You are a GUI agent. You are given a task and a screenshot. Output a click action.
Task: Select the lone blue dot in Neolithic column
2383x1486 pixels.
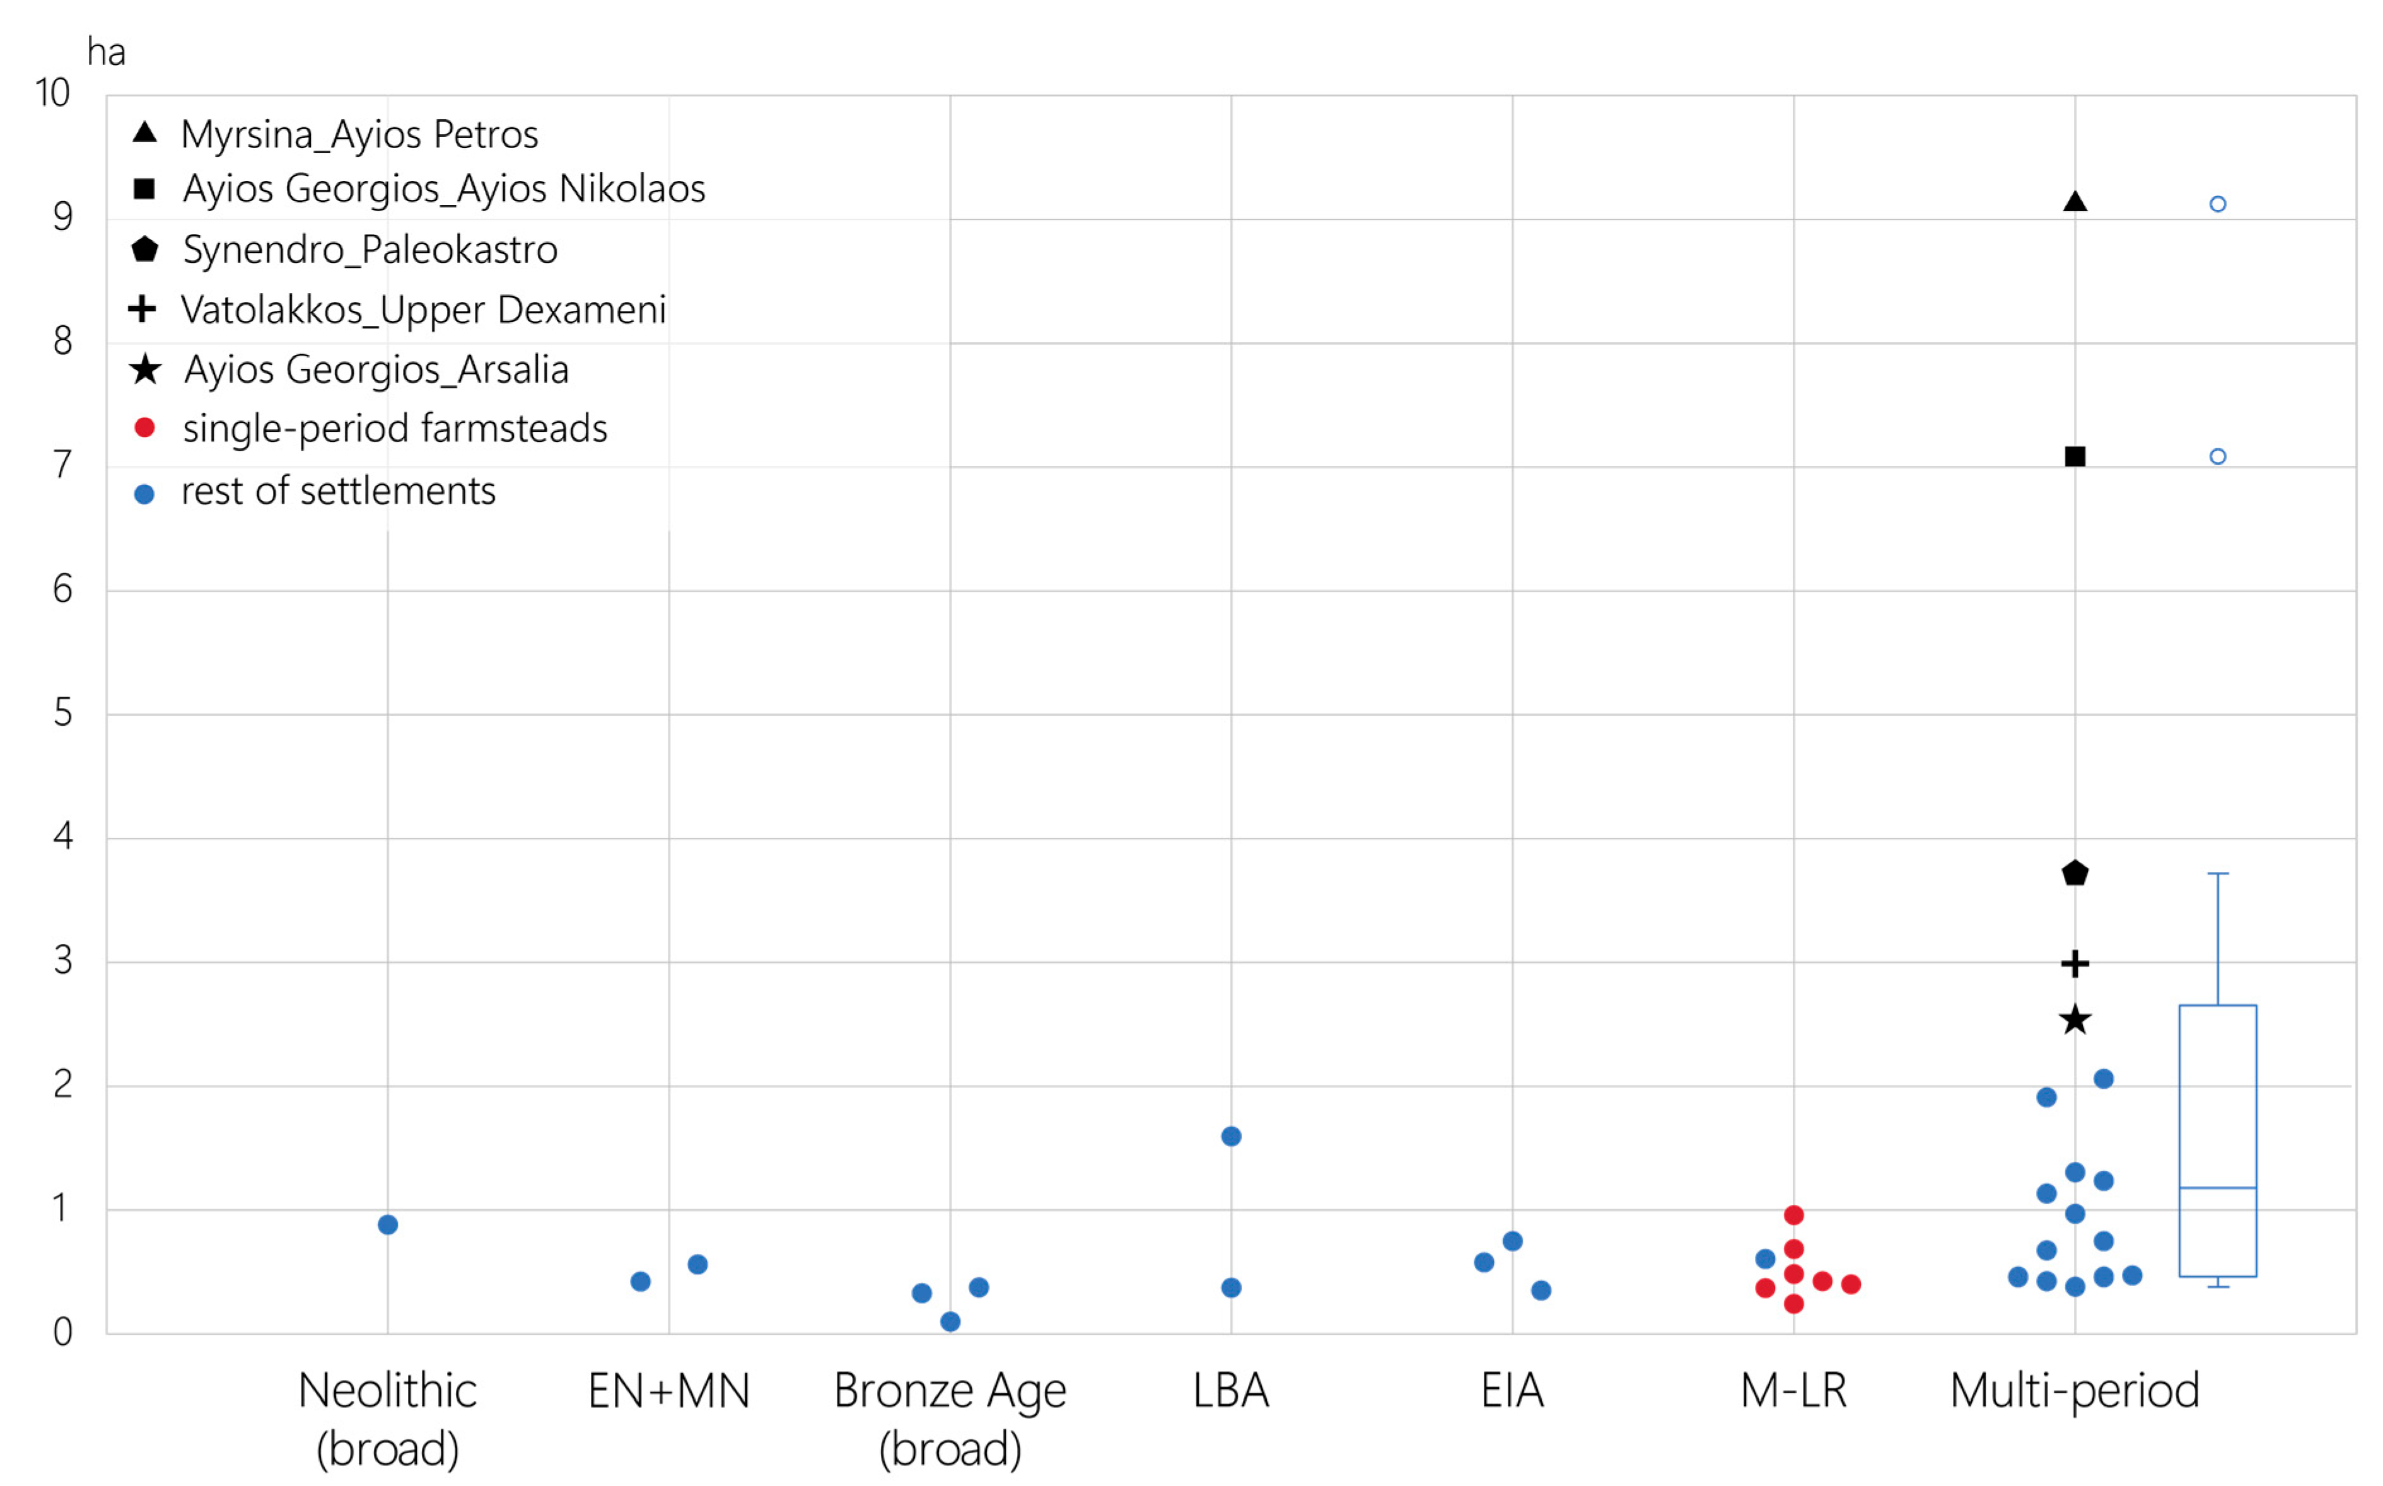pyautogui.click(x=388, y=1224)
